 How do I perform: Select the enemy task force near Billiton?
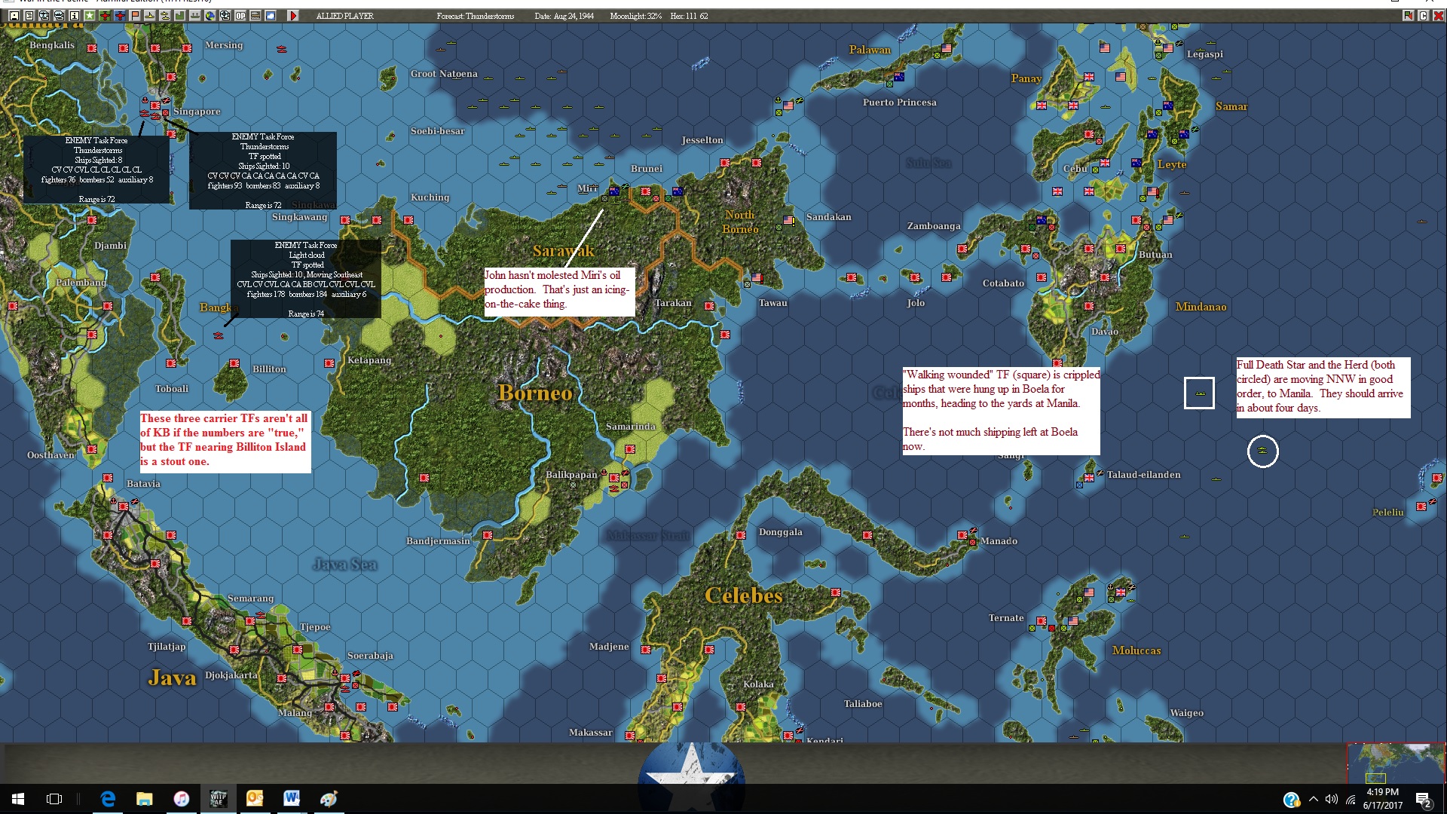(219, 335)
